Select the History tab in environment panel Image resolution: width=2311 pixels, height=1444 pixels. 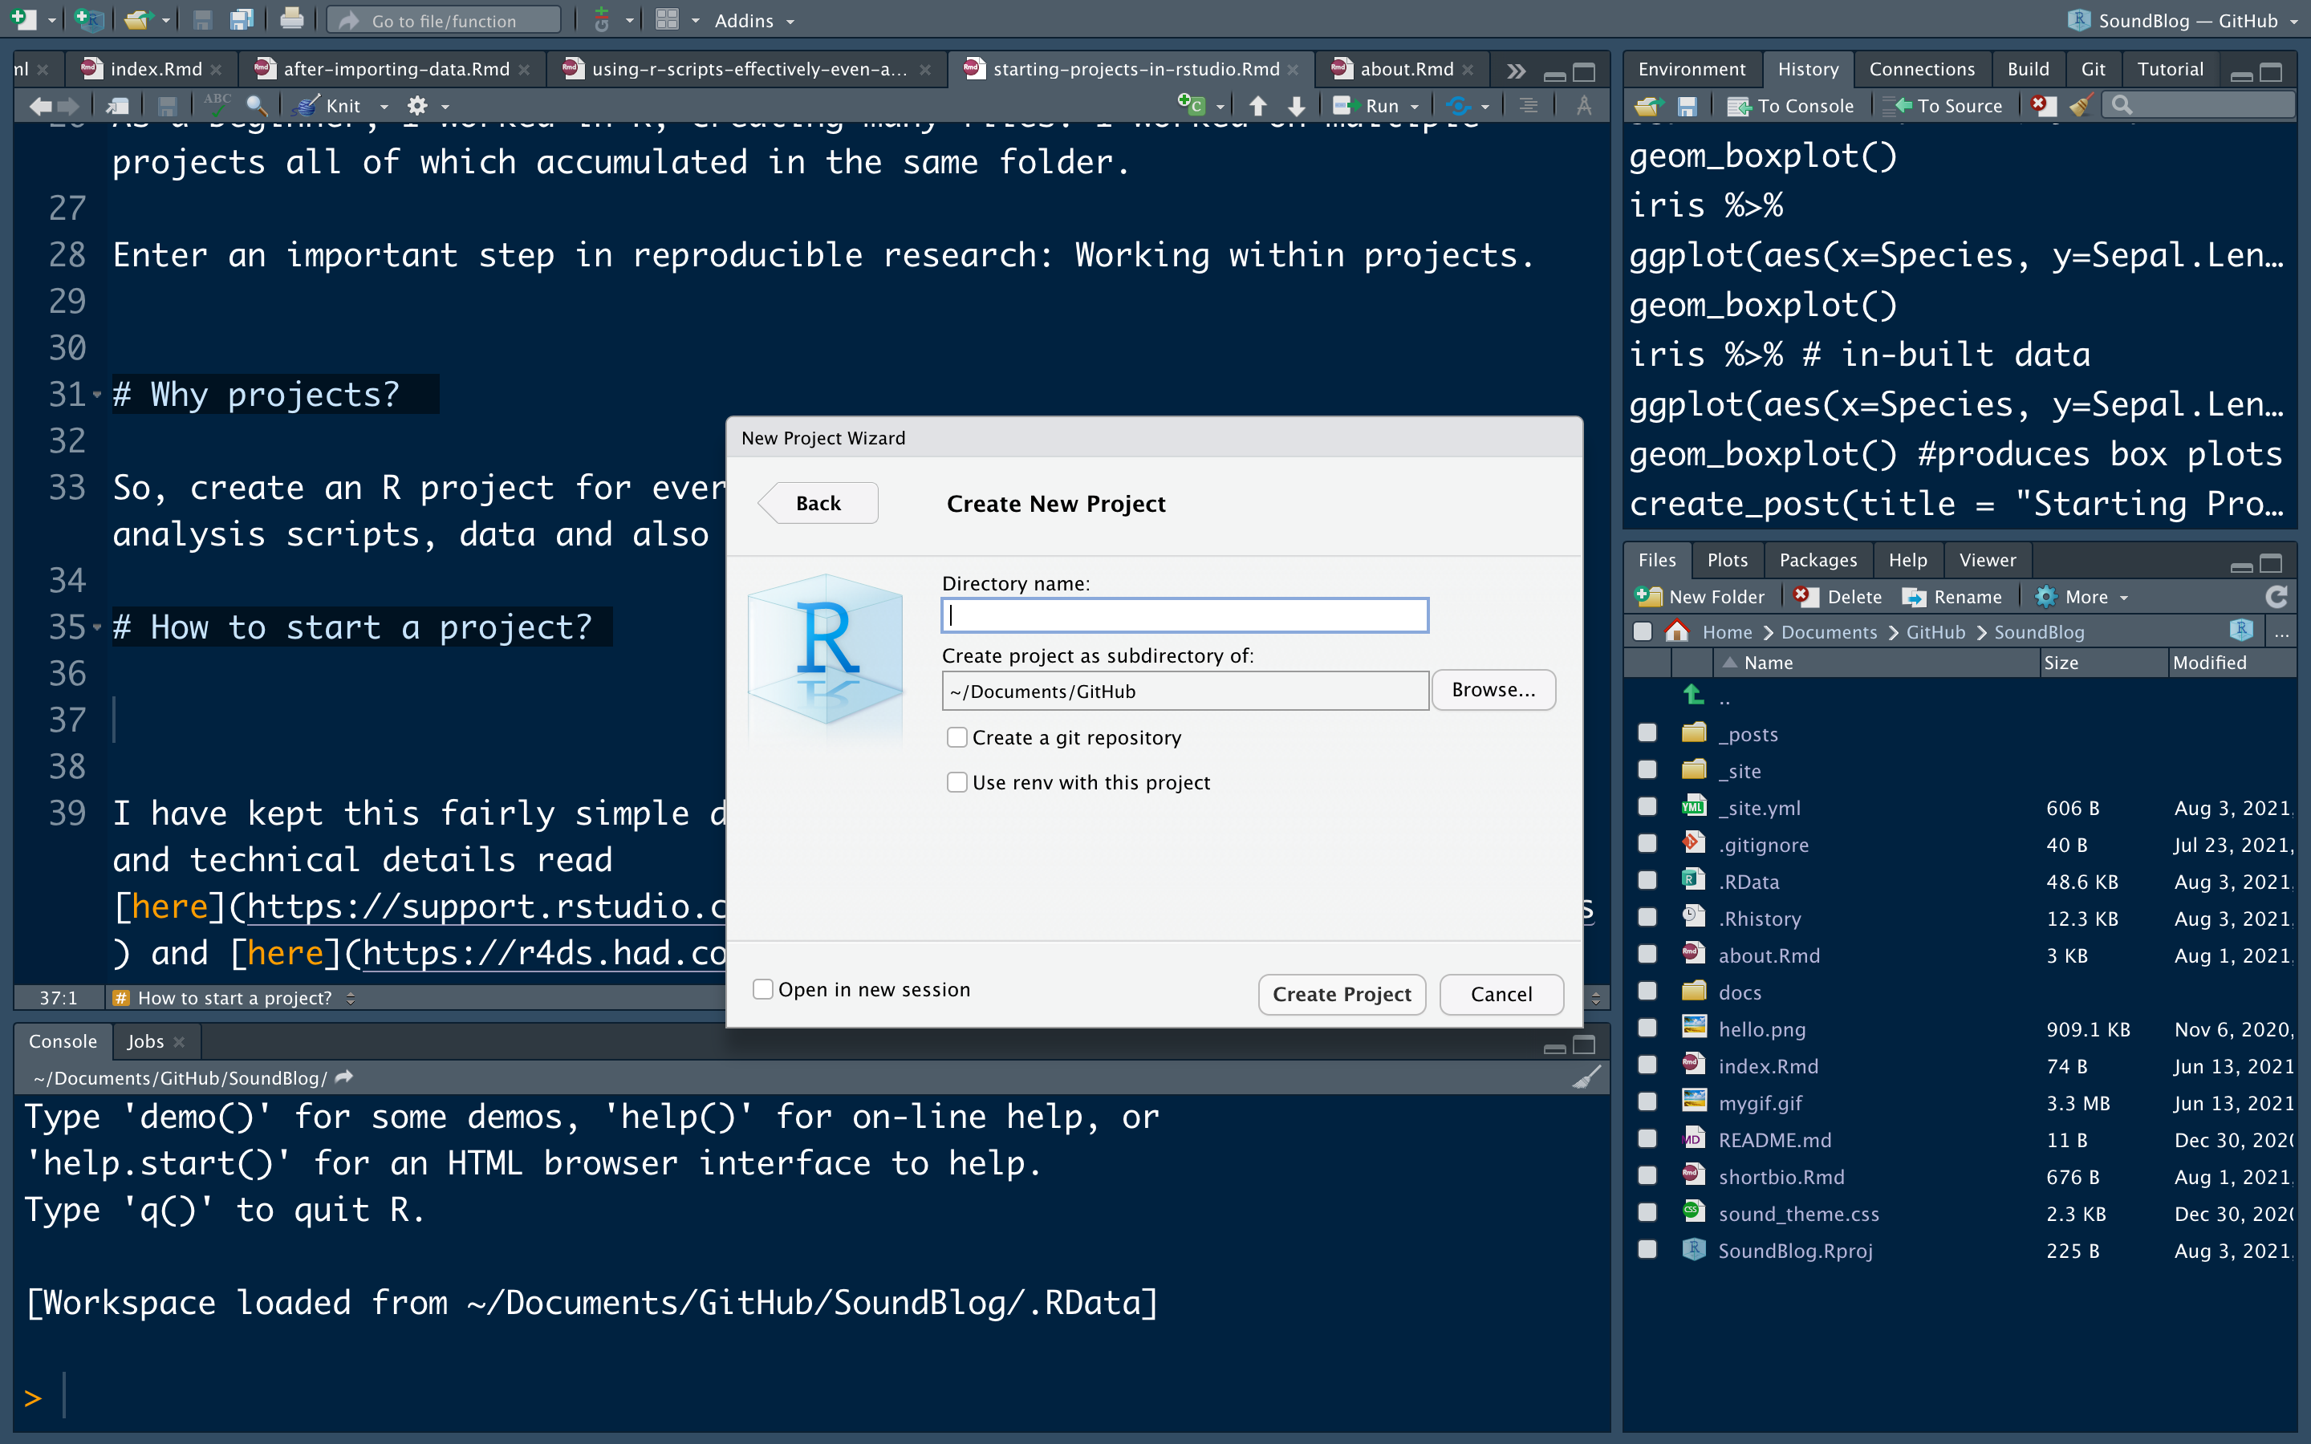coord(1807,67)
